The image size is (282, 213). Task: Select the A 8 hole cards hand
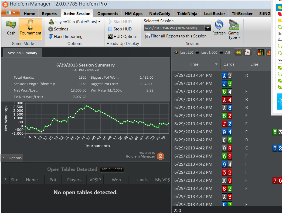[227, 108]
